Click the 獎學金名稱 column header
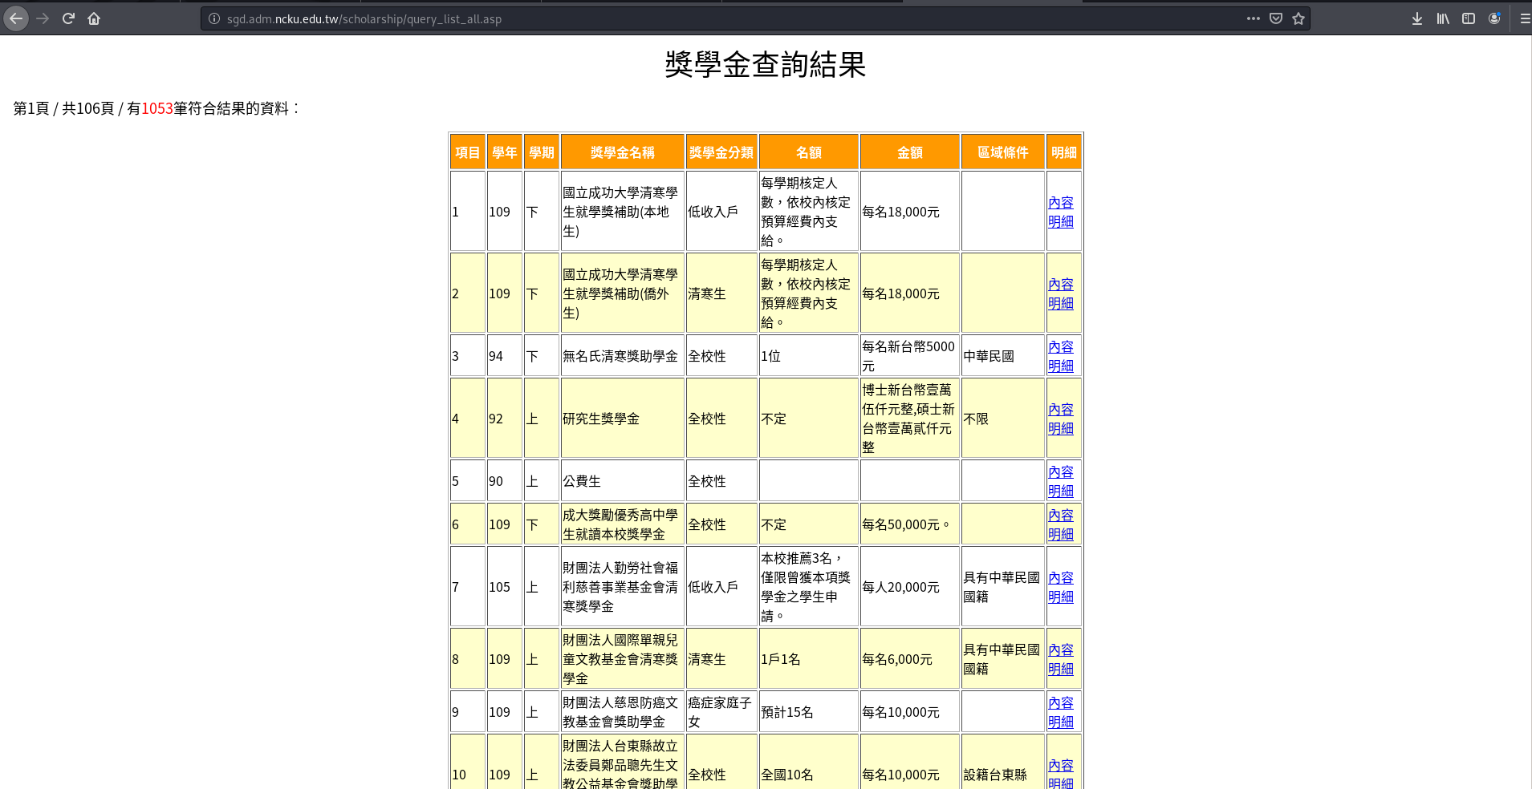 pos(623,152)
